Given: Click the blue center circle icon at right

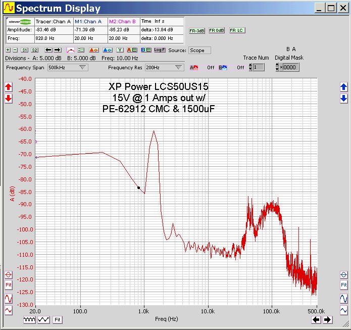Looking at the screenshot, I should pos(343,275).
